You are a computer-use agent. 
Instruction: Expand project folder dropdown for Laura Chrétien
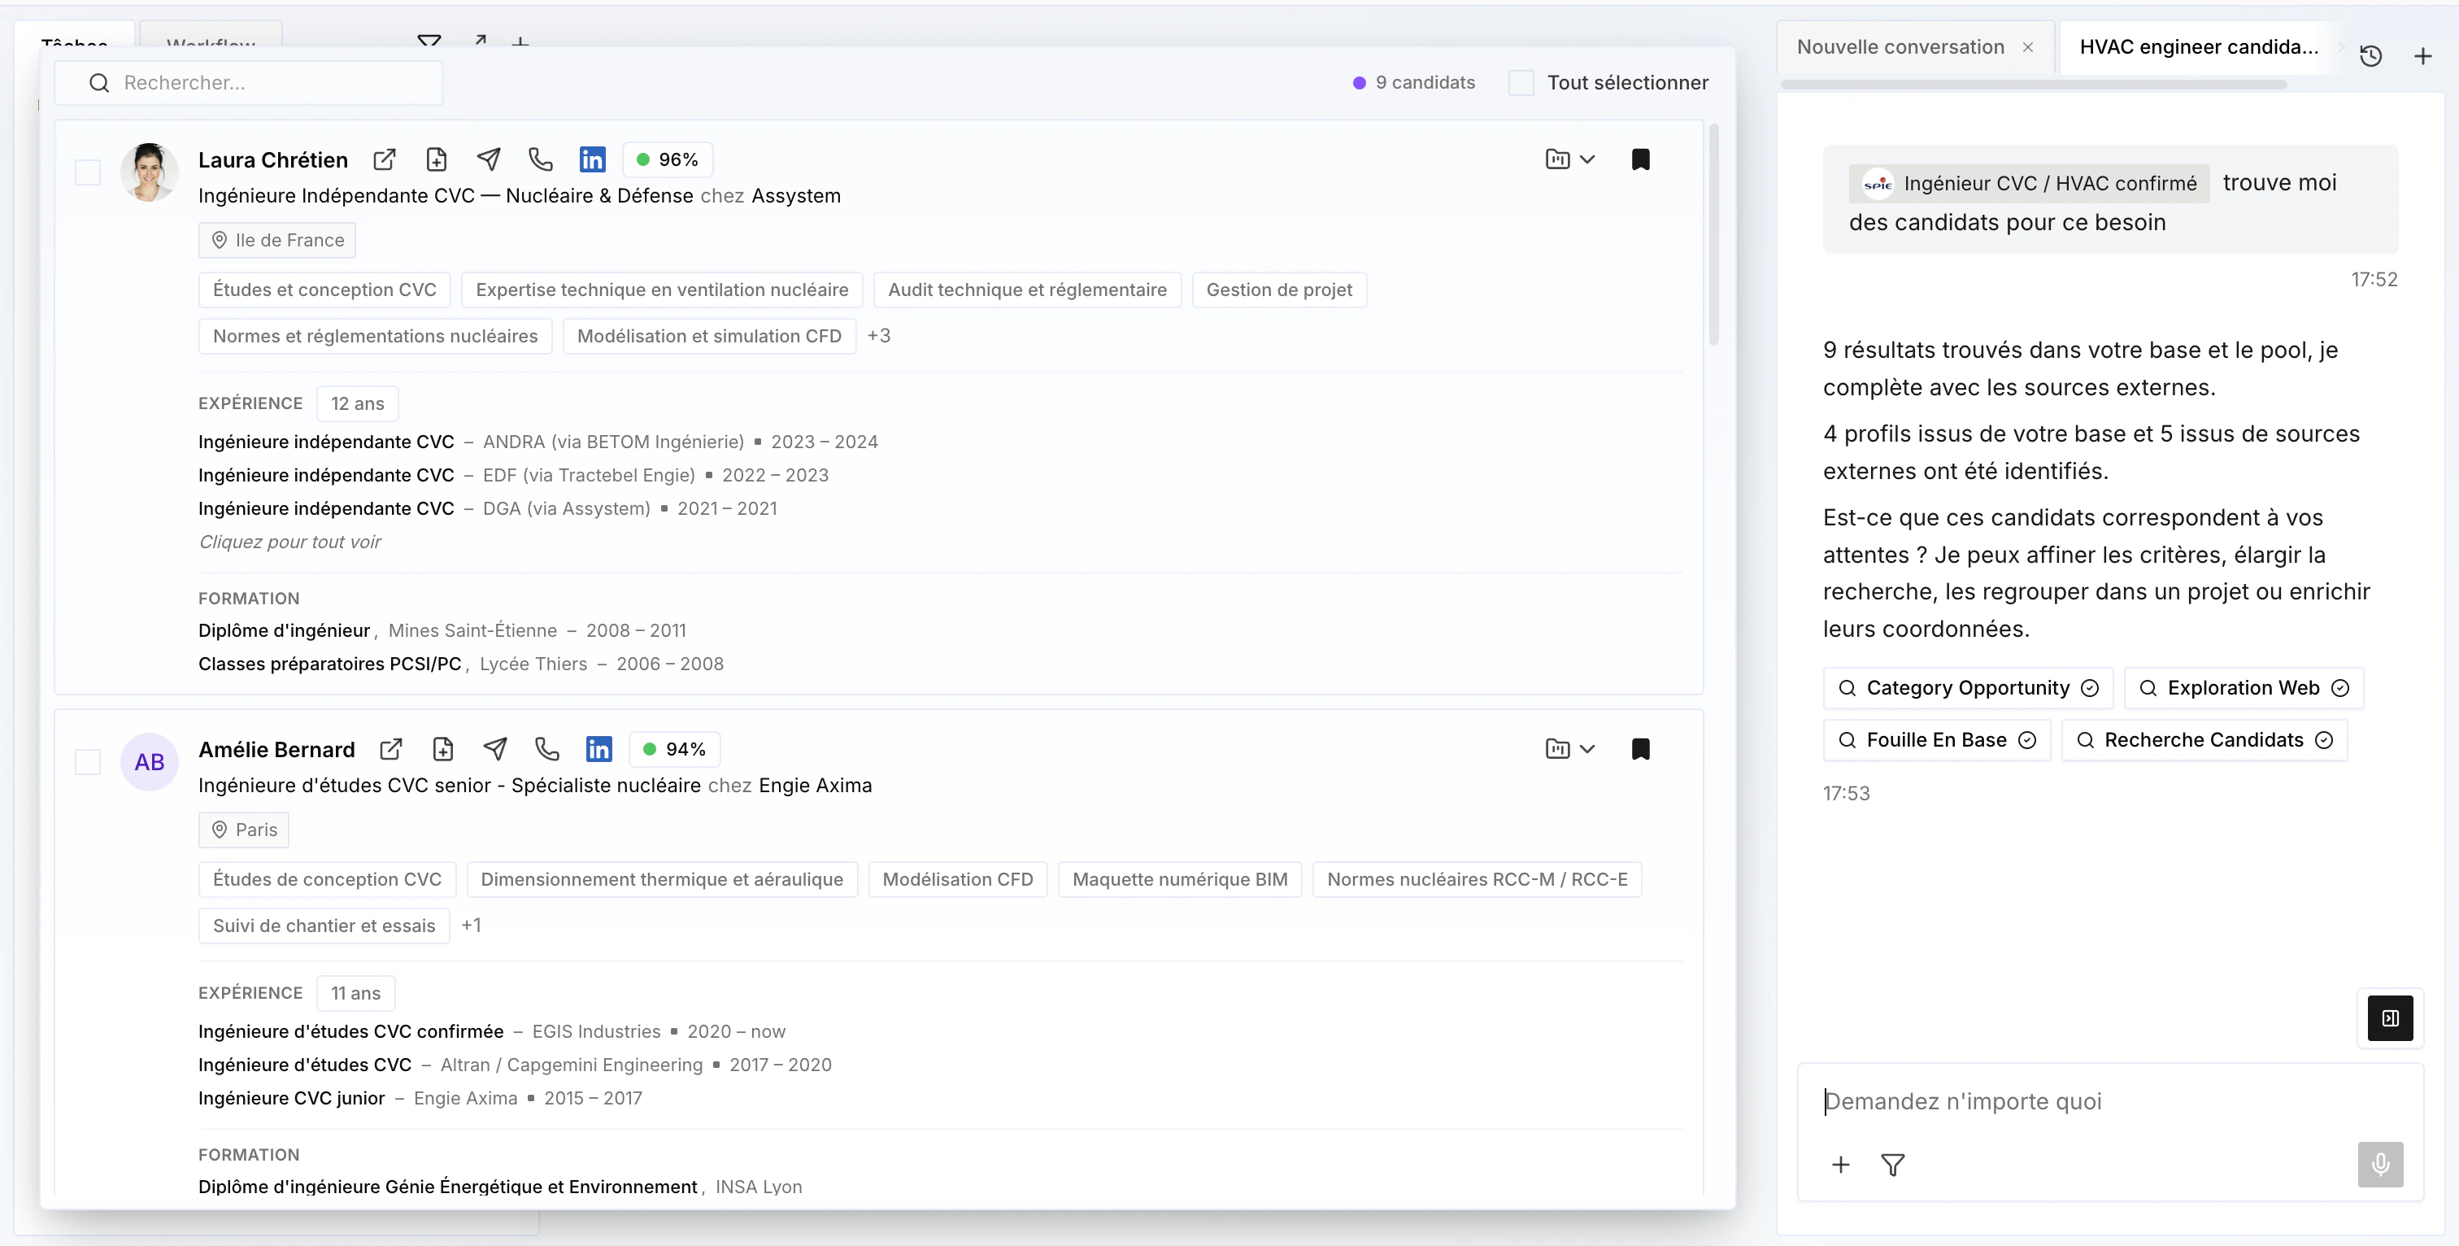click(x=1570, y=159)
